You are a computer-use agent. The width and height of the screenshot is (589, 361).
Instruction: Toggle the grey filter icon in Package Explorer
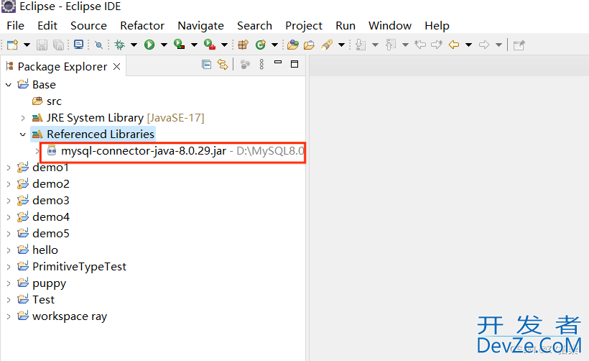[245, 64]
